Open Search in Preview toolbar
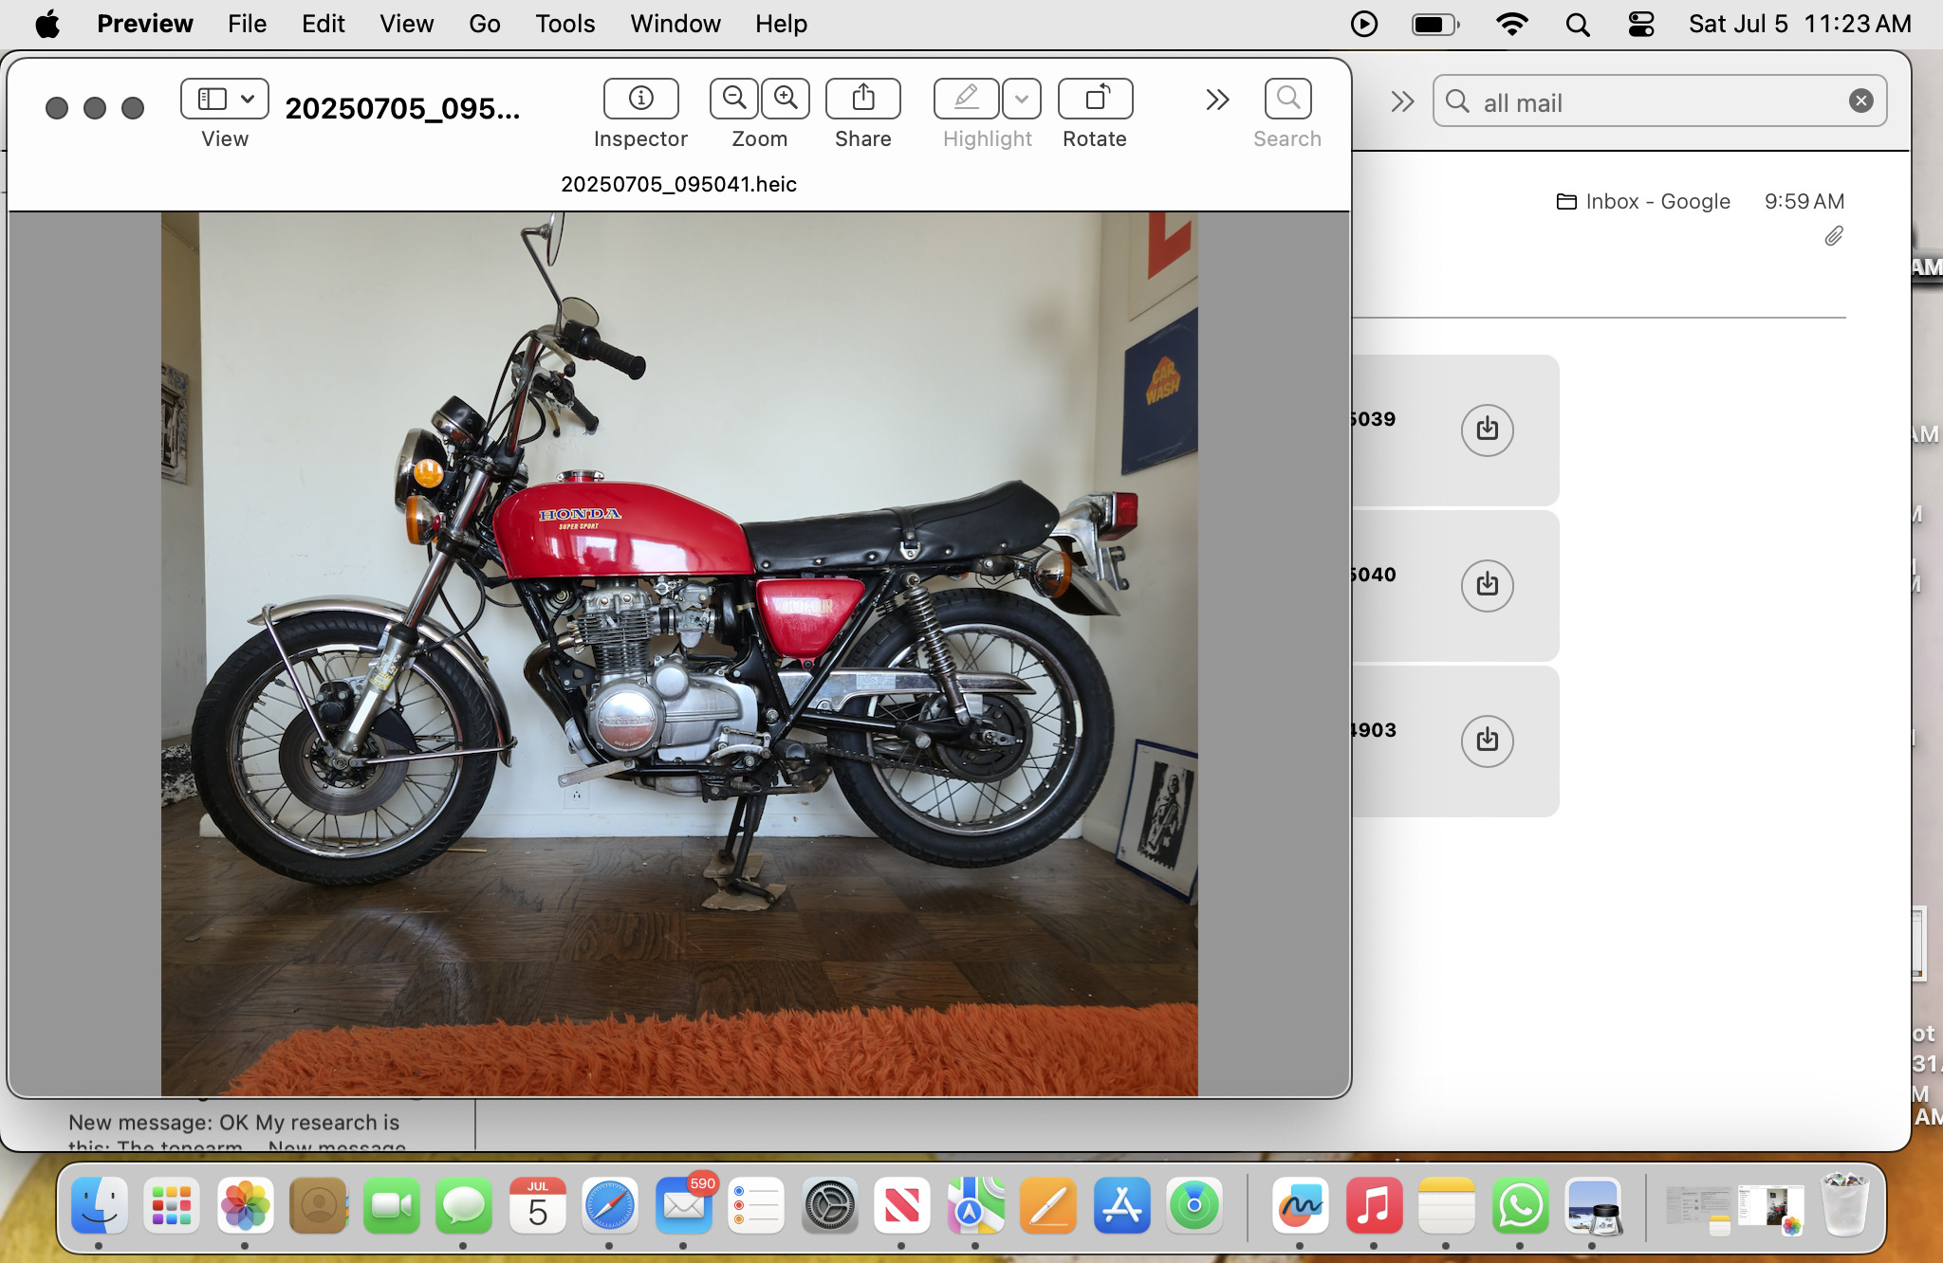1943x1263 pixels. [1287, 99]
